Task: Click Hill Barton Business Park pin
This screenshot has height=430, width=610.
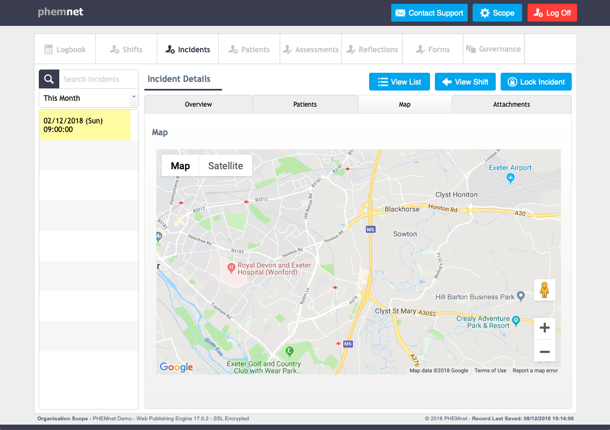Action: [521, 296]
